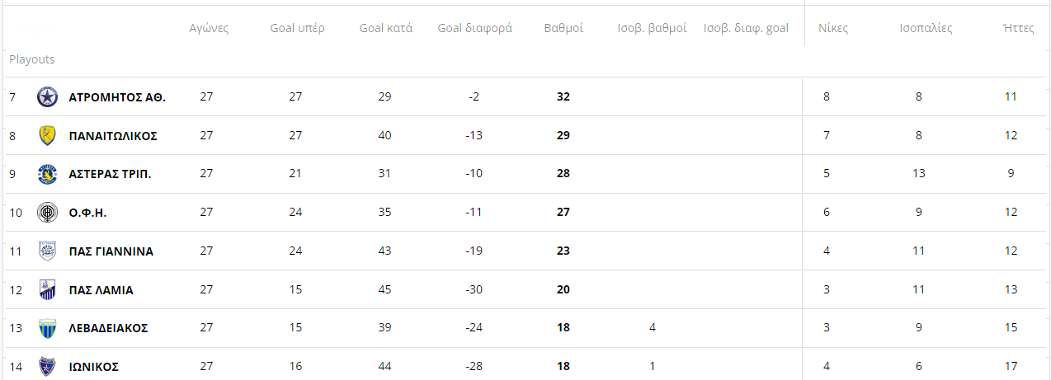Click the Νίκες column header
The height and width of the screenshot is (380, 1051).
coord(833,28)
